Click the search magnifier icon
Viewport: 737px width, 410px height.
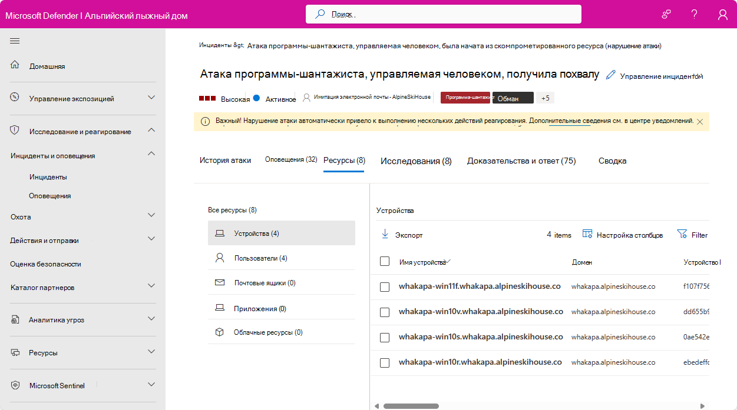click(x=320, y=14)
